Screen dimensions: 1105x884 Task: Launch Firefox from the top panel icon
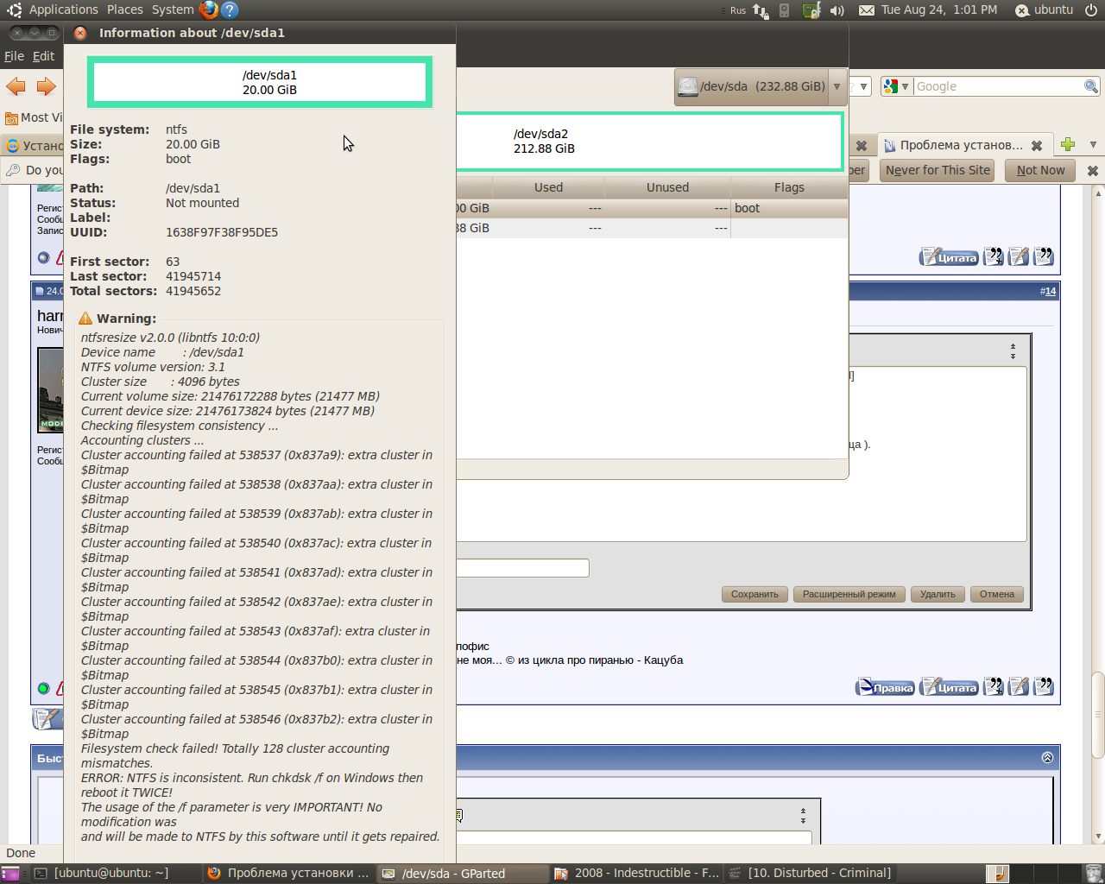tap(208, 9)
